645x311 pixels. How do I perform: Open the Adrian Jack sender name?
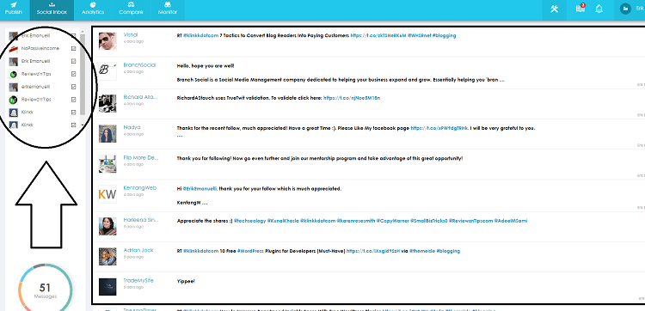pyautogui.click(x=138, y=250)
